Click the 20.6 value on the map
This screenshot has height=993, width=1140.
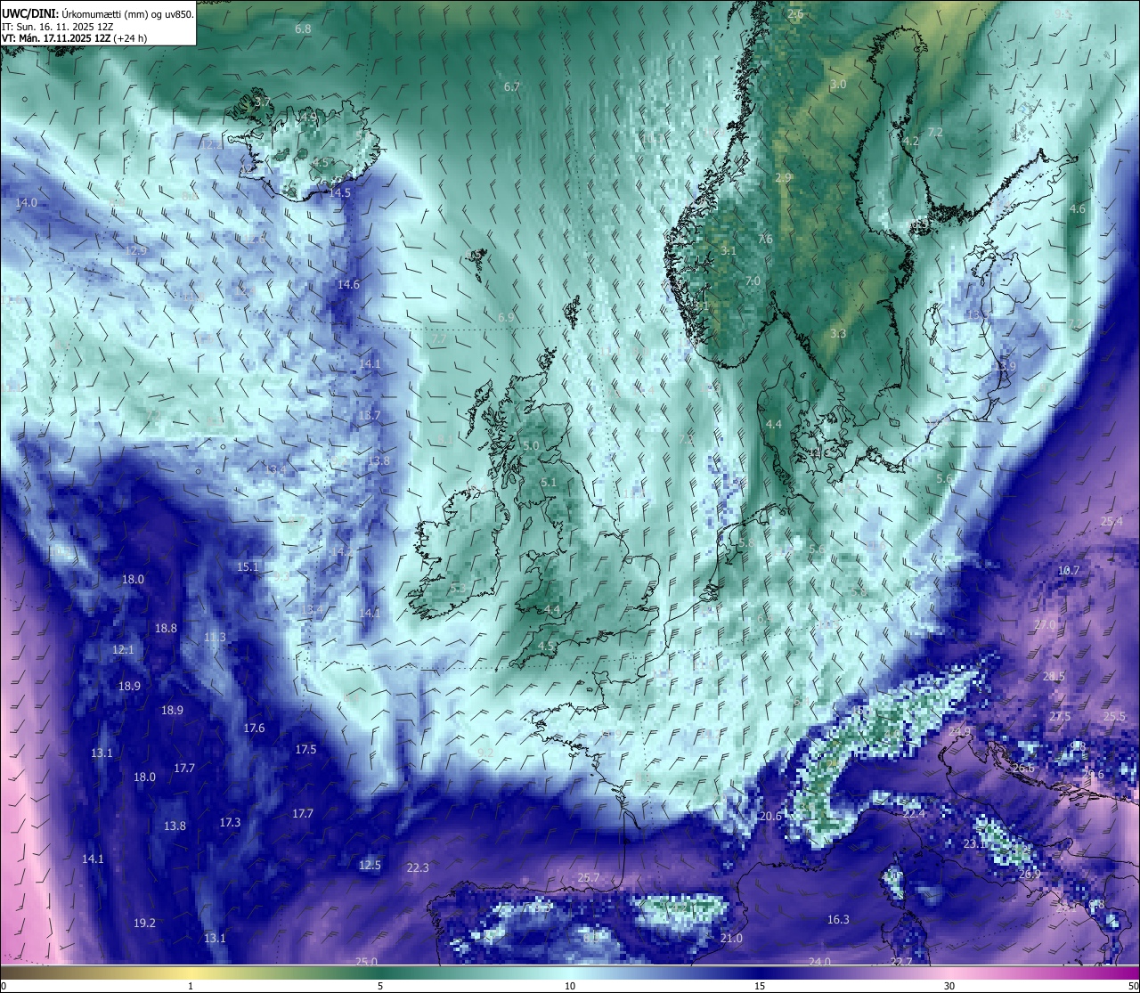pos(770,817)
